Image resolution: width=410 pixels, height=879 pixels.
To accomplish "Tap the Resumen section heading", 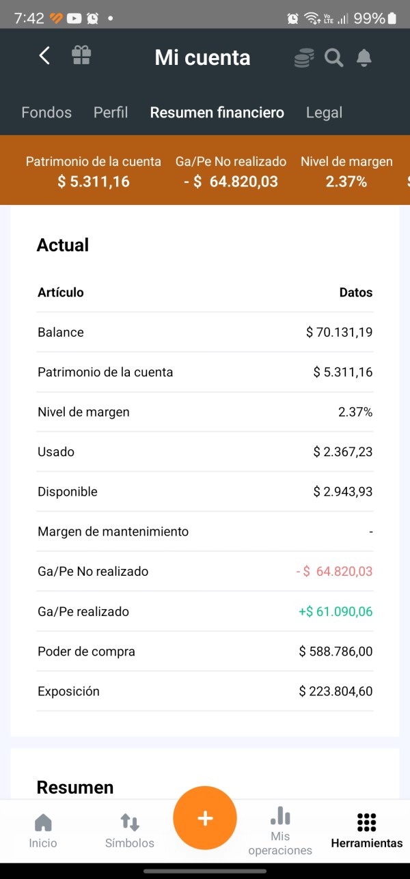I will coord(75,787).
